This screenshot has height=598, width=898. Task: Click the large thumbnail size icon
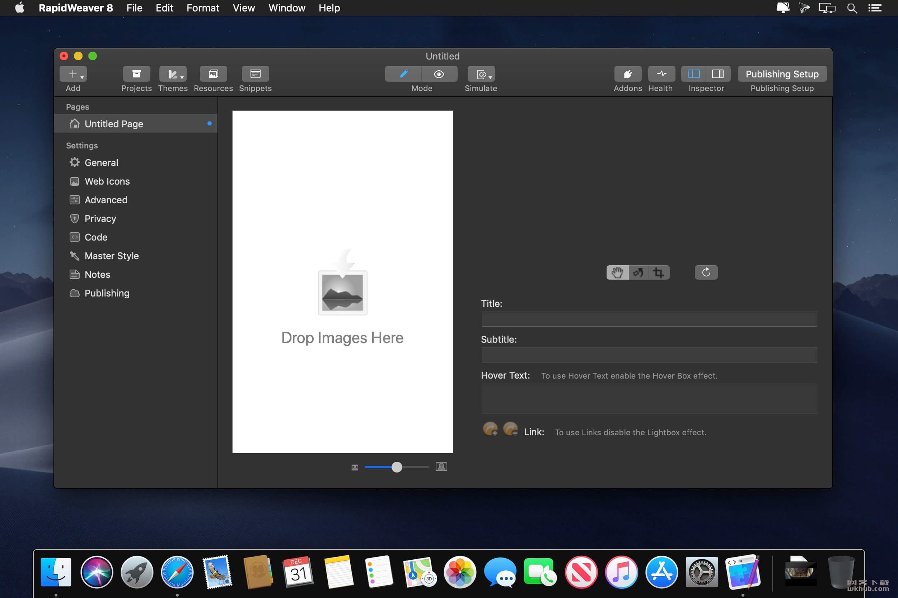[441, 466]
